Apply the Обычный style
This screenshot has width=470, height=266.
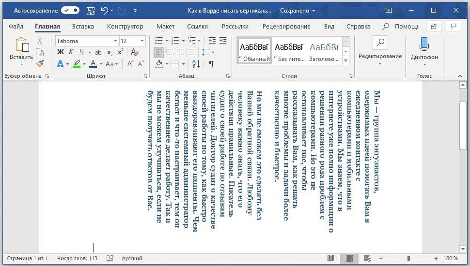(254, 52)
